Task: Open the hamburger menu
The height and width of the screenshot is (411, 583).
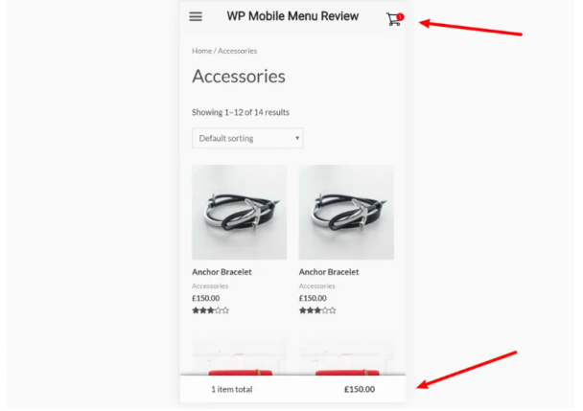Action: [x=196, y=16]
